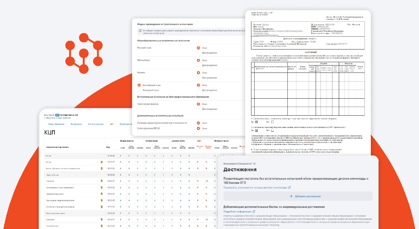Click the Целевая квота column group header
Screen dimensions: 419x229
click(178, 141)
